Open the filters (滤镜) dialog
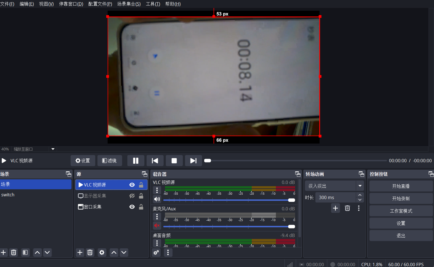The image size is (434, 267). point(110,161)
